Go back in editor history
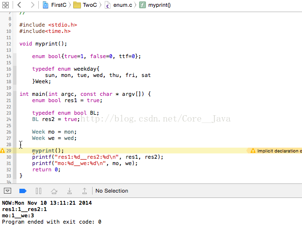 [19, 5]
